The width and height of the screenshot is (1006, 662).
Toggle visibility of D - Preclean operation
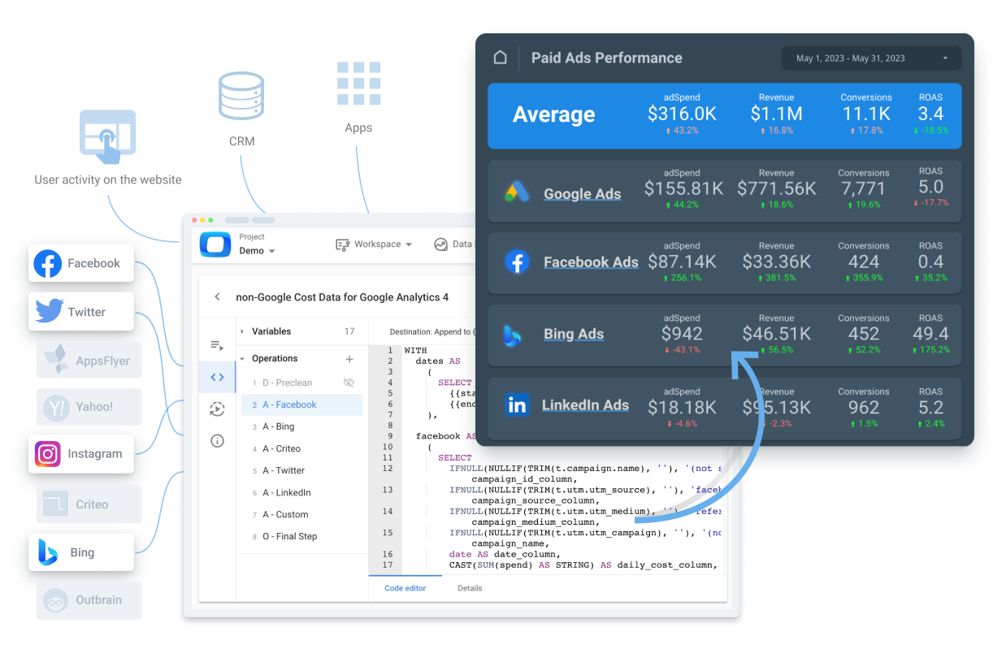pyautogui.click(x=349, y=383)
